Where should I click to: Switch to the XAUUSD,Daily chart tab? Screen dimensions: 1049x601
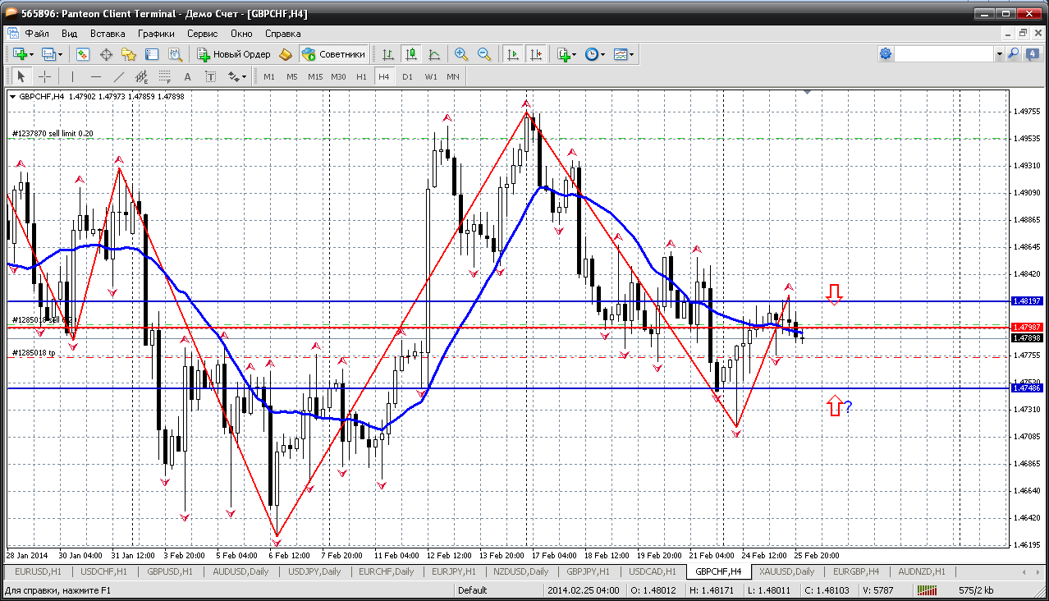coord(787,571)
